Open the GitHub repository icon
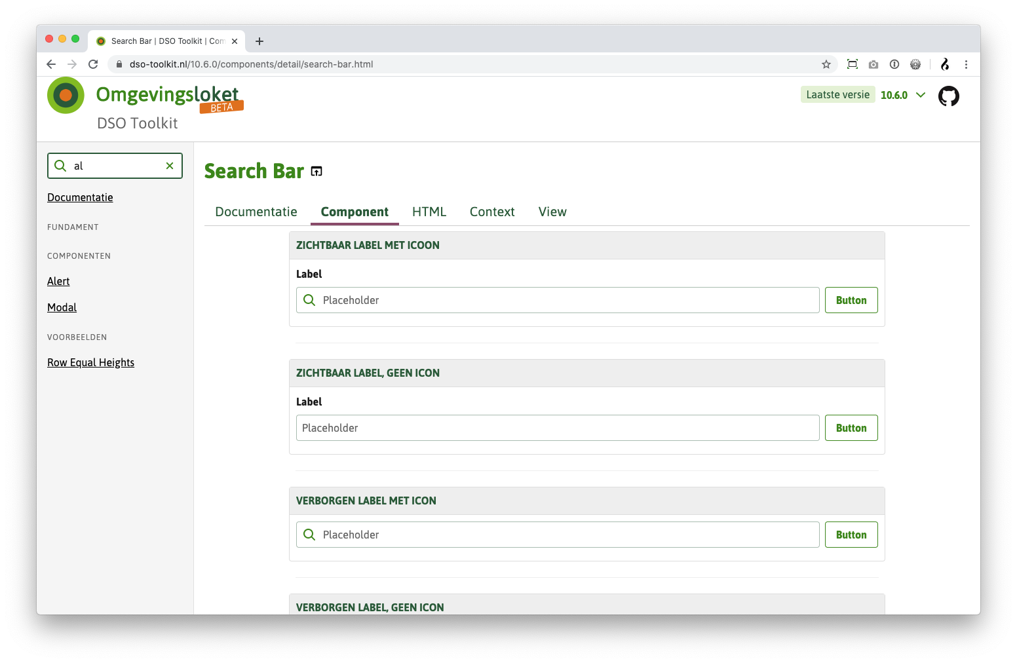This screenshot has width=1017, height=663. (x=948, y=96)
